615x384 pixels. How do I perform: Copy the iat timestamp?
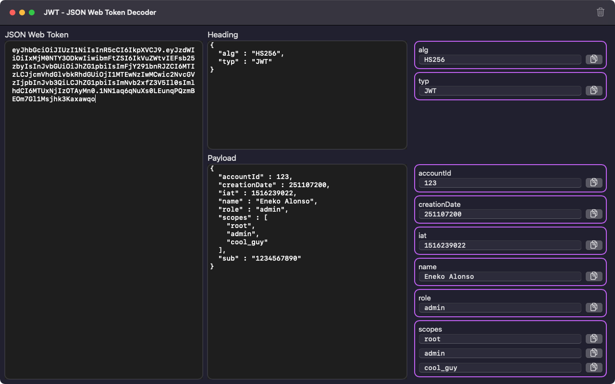coord(594,245)
